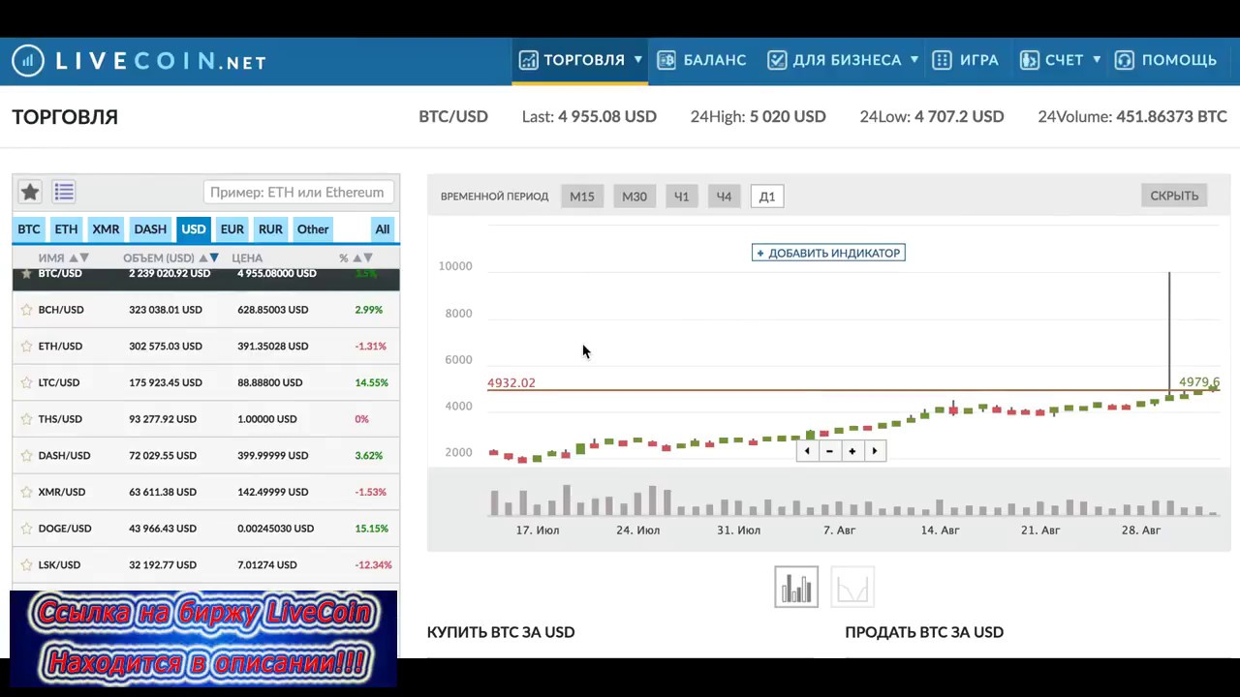Set chart period to M30
This screenshot has height=697, width=1240.
click(x=635, y=197)
